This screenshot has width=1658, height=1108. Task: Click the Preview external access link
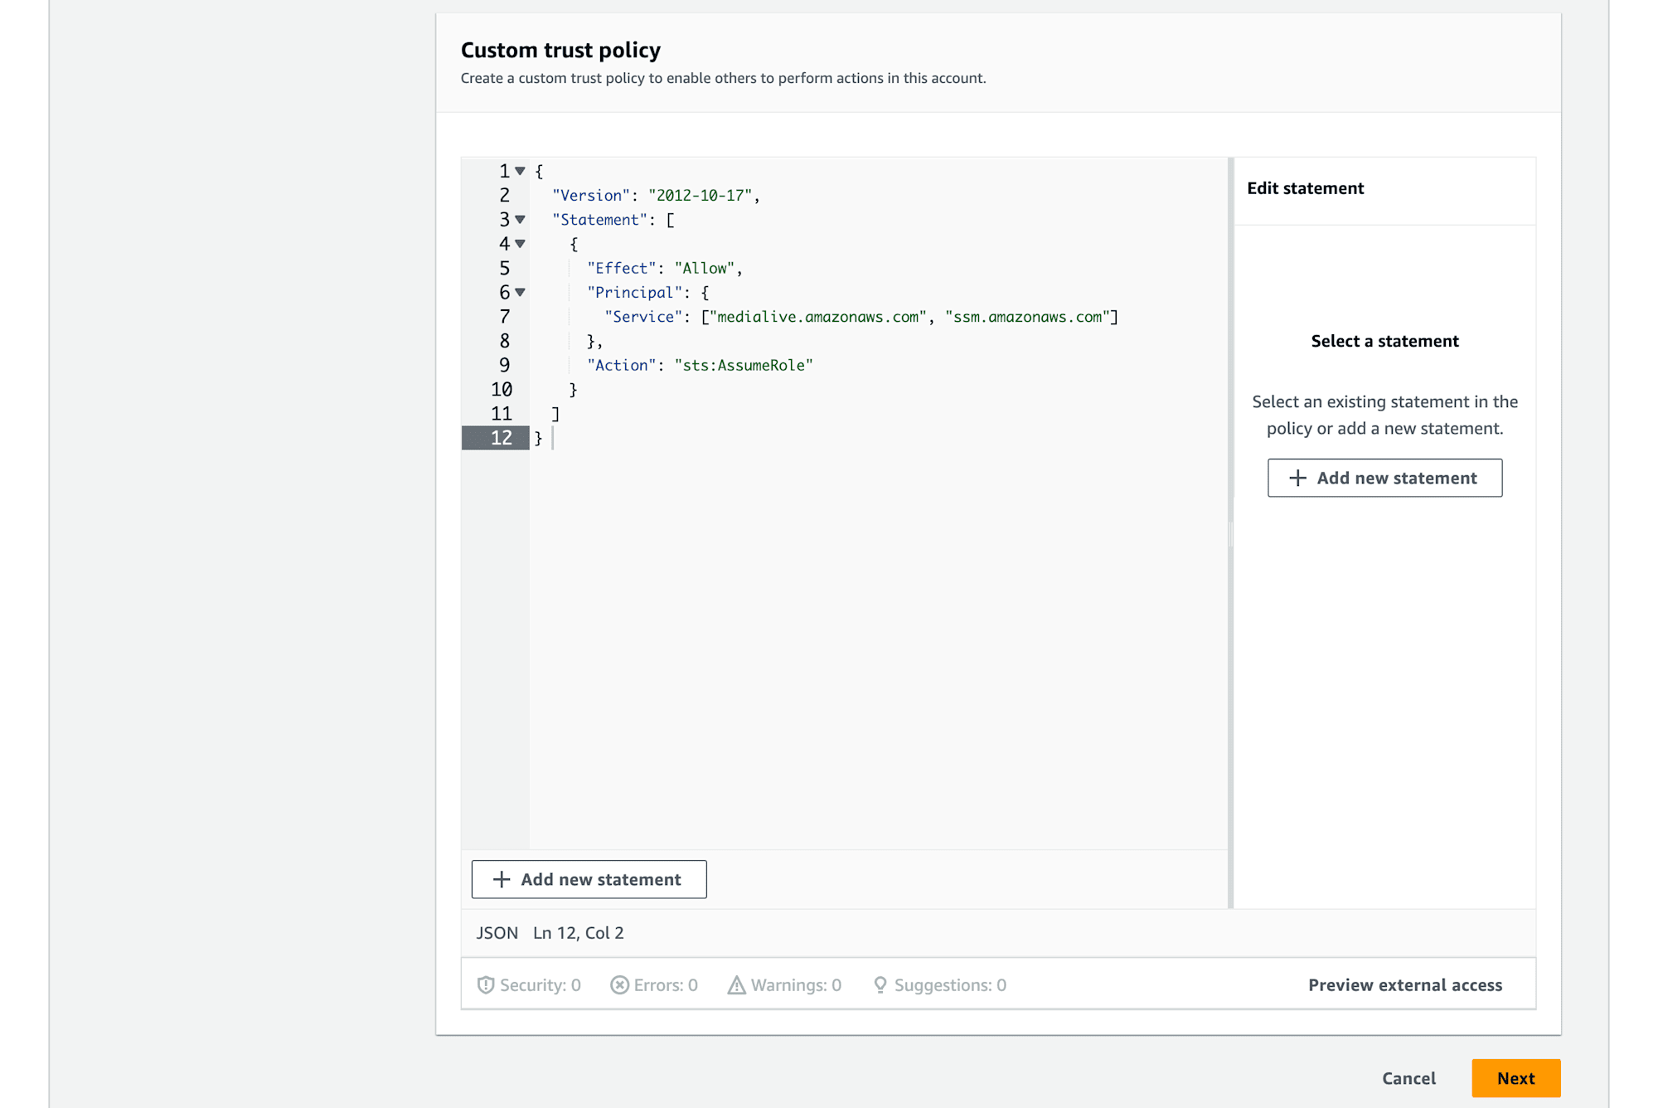tap(1406, 984)
